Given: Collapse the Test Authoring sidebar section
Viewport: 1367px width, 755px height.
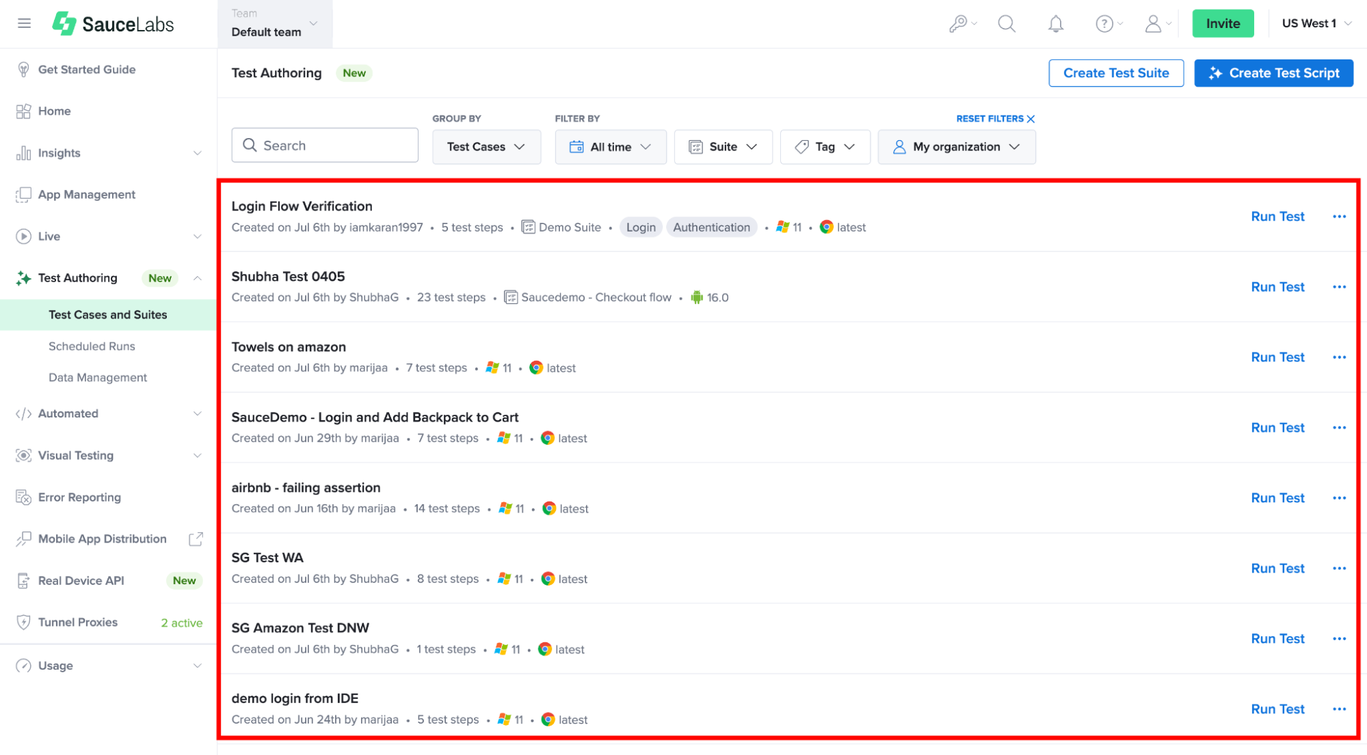Looking at the screenshot, I should click(198, 278).
